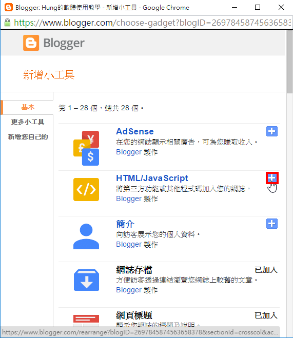
Task: Switch to the 更多小工具 tab
Action: click(28, 122)
